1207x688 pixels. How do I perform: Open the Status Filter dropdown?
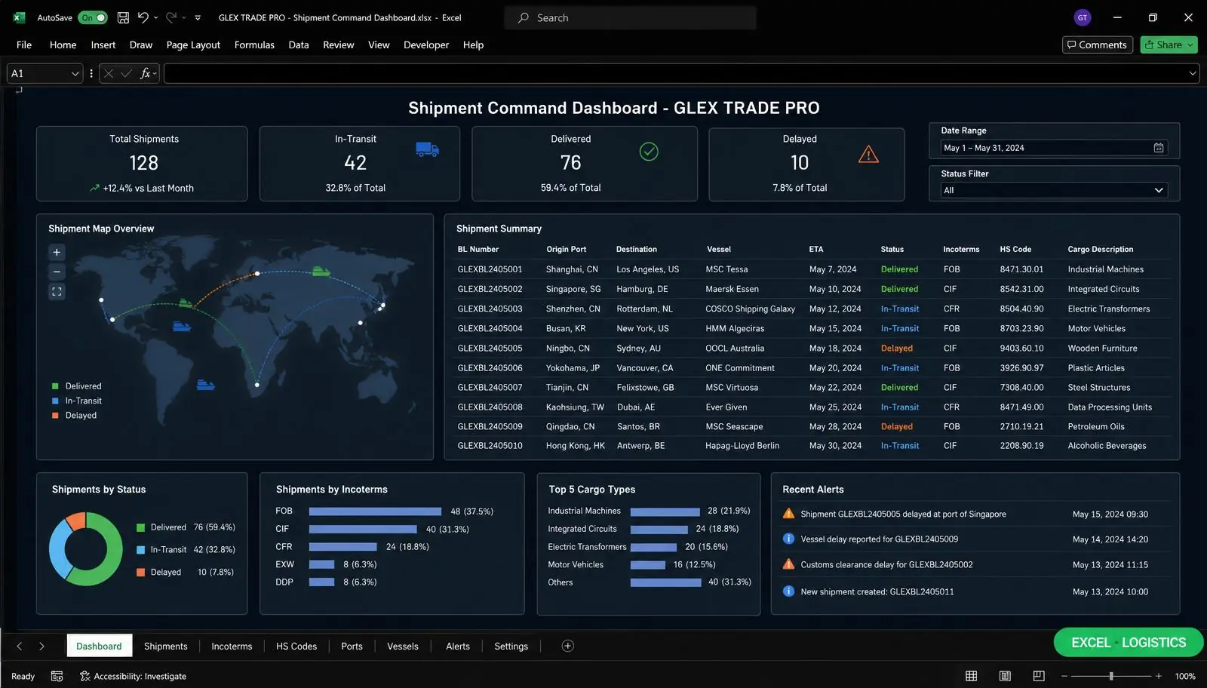(1054, 190)
